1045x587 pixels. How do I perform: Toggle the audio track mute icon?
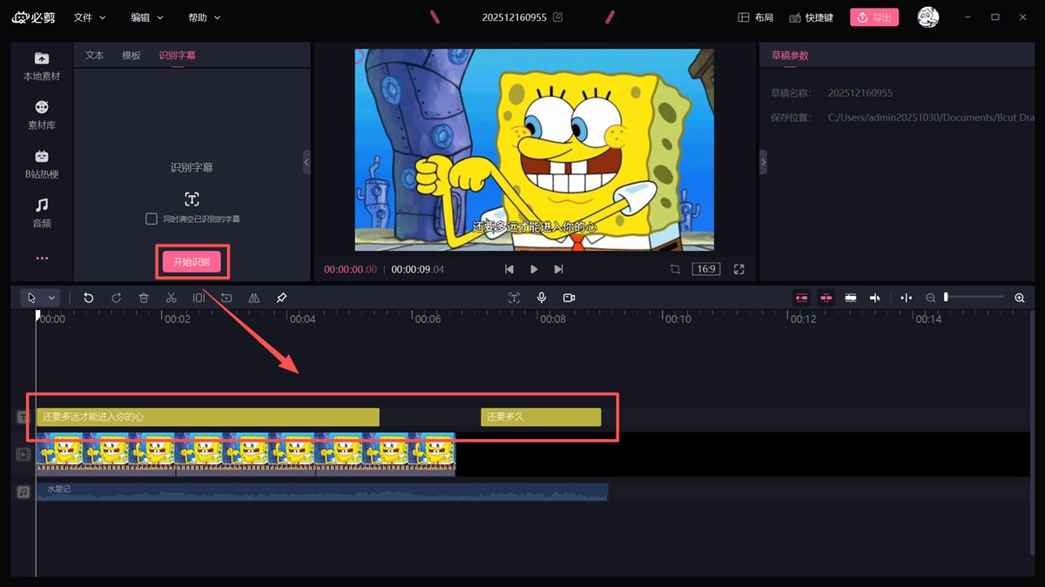24,492
